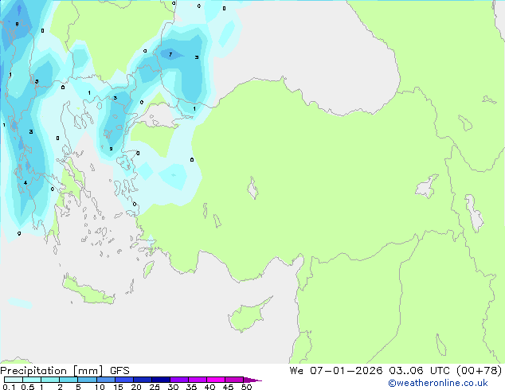Viewport: 505px width, 390px height.
Task: Click the '0.5' legend value
Action: (28, 387)
